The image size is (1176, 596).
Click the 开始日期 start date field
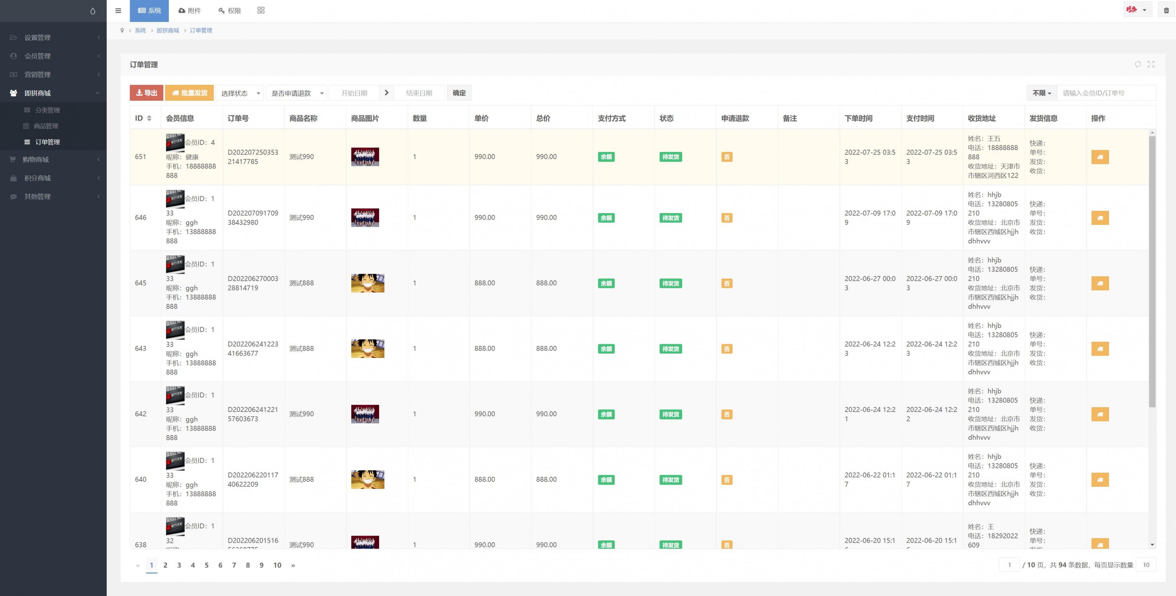[354, 93]
